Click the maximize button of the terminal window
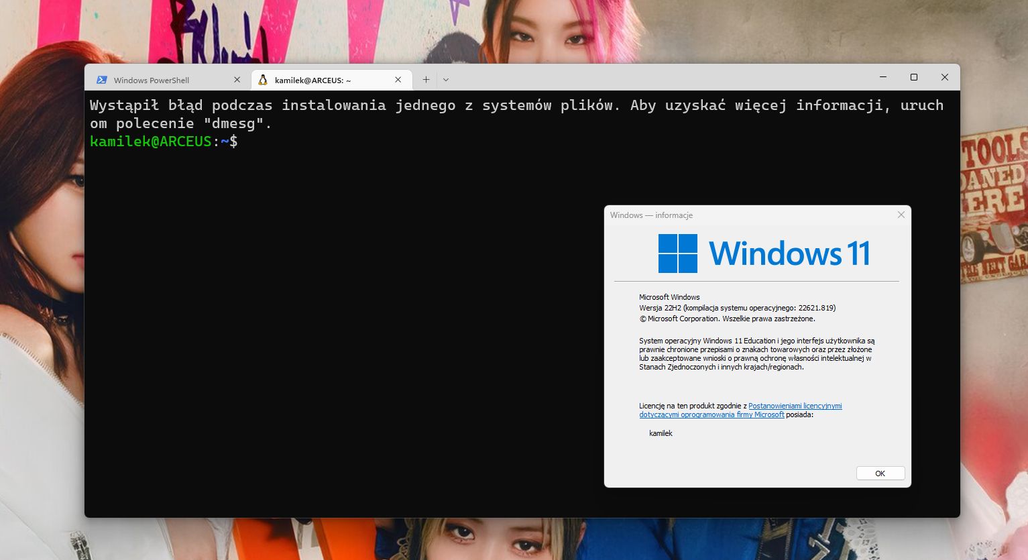This screenshot has height=560, width=1028. [x=913, y=77]
